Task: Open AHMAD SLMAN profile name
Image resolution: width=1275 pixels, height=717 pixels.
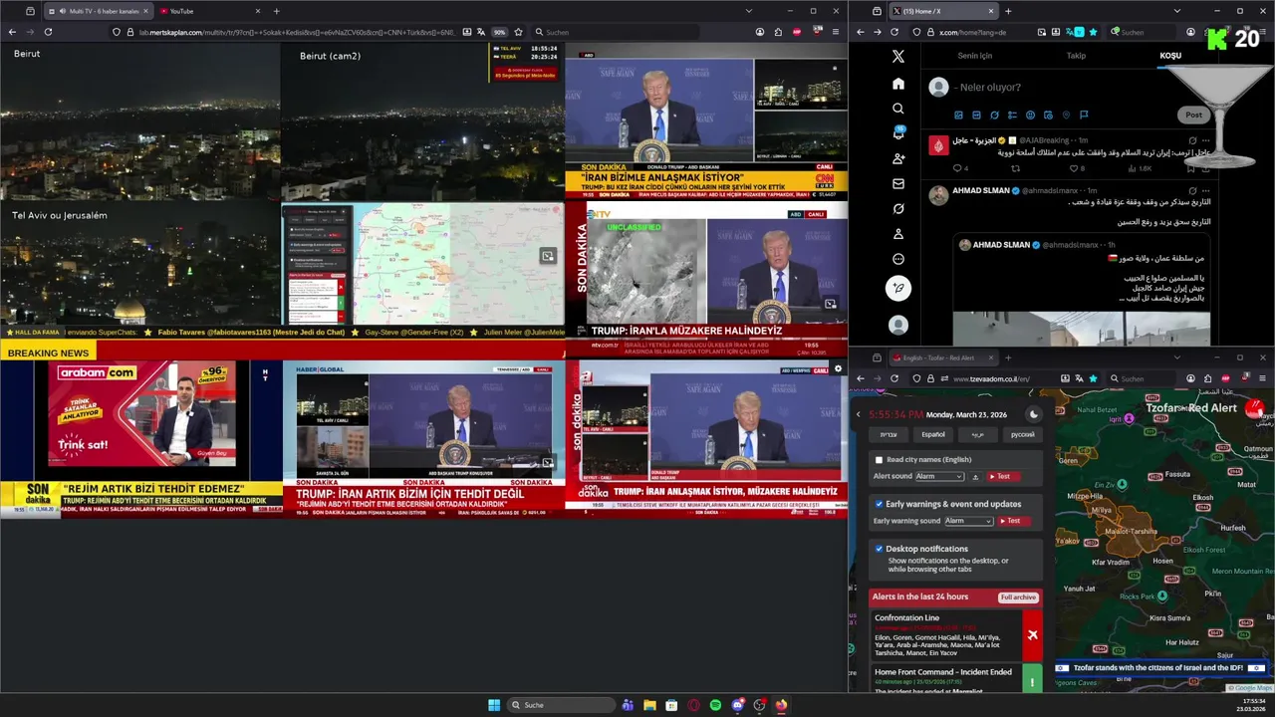Action: pyautogui.click(x=981, y=190)
